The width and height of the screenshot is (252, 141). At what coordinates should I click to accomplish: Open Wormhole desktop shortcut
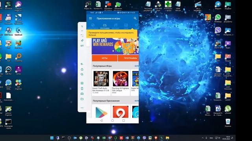click(x=8, y=5)
